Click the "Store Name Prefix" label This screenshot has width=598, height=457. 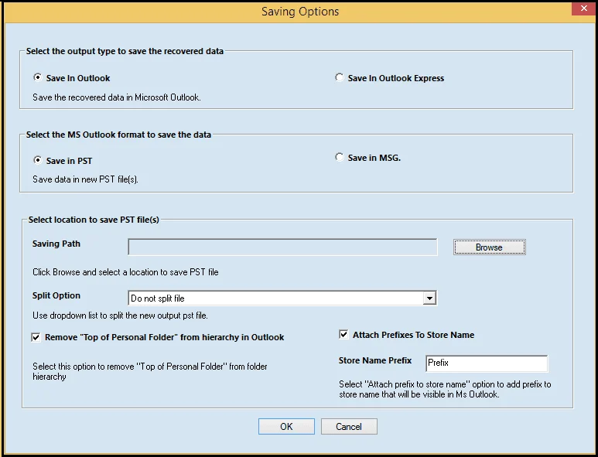pyautogui.click(x=375, y=360)
